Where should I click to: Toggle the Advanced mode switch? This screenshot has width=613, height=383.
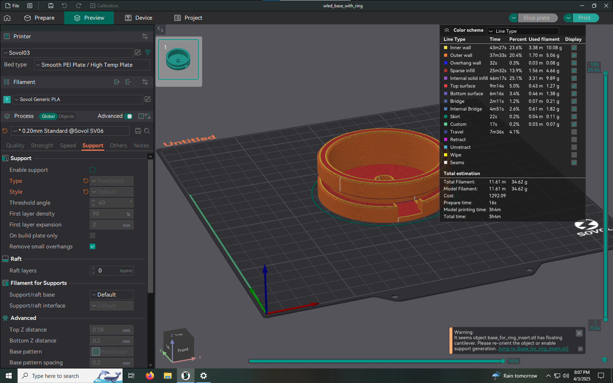click(x=128, y=116)
